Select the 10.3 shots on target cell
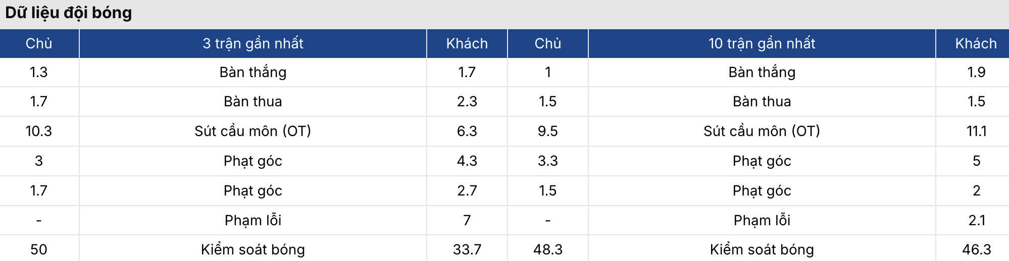 tap(39, 131)
